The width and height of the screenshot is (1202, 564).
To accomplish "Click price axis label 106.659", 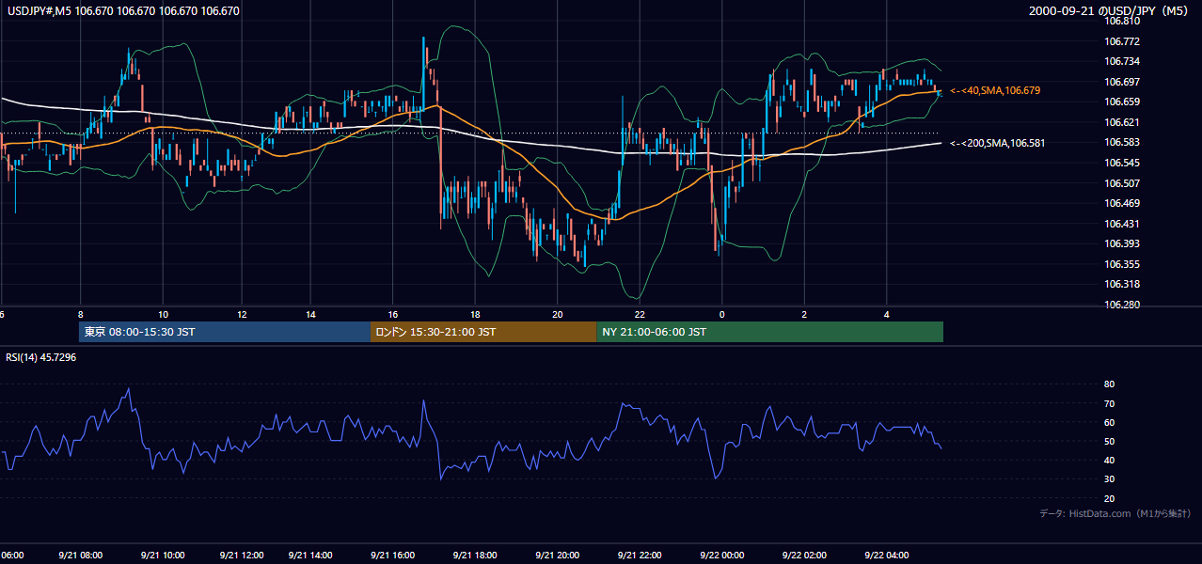I will (x=1122, y=102).
